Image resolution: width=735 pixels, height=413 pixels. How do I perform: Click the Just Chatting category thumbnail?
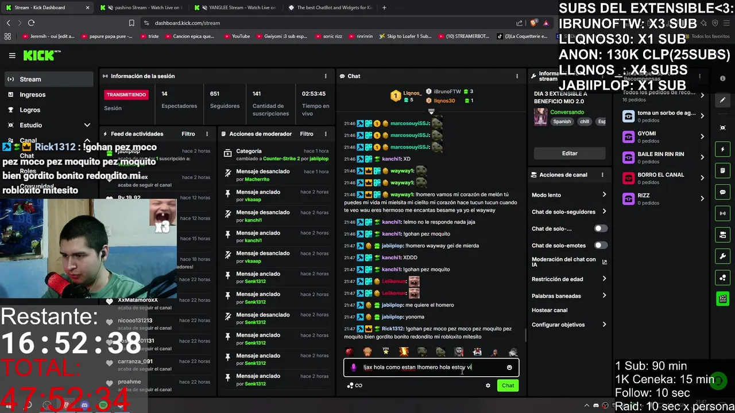tap(540, 116)
